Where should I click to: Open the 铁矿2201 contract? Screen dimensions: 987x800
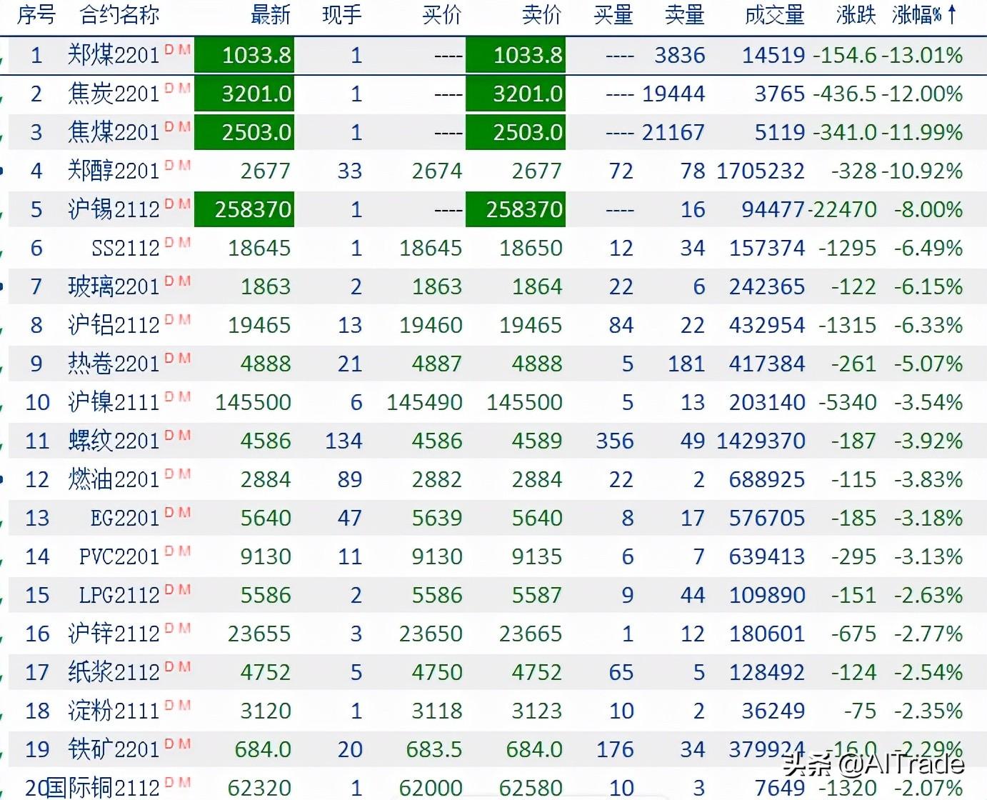click(x=114, y=749)
